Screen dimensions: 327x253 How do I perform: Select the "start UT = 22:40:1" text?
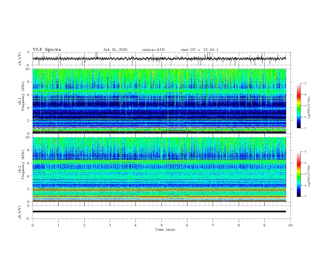coord(199,50)
